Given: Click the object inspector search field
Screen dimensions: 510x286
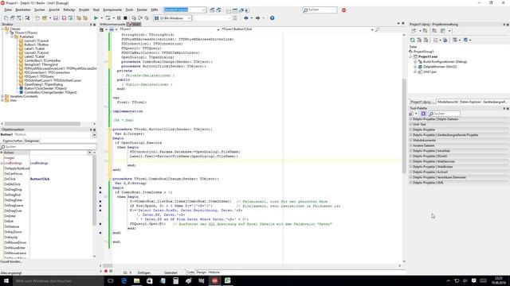Looking at the screenshot, I should click(49, 147).
